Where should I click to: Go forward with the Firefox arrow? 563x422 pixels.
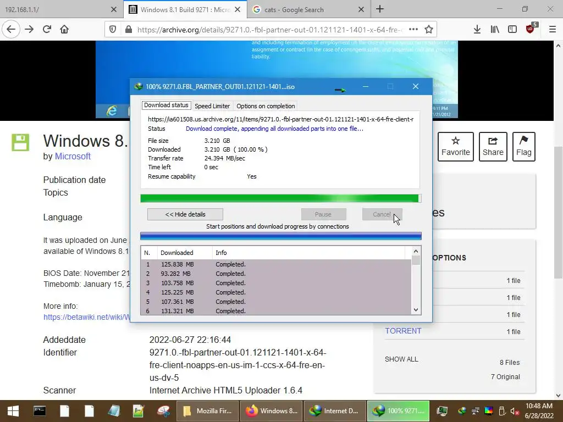point(29,30)
